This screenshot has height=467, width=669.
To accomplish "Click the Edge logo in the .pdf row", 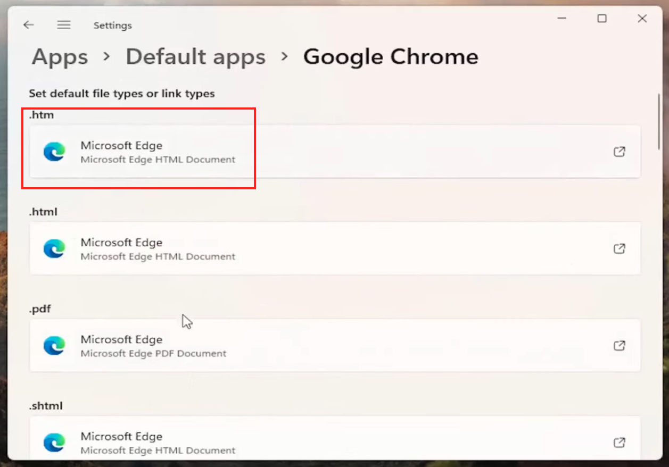I will tap(54, 345).
